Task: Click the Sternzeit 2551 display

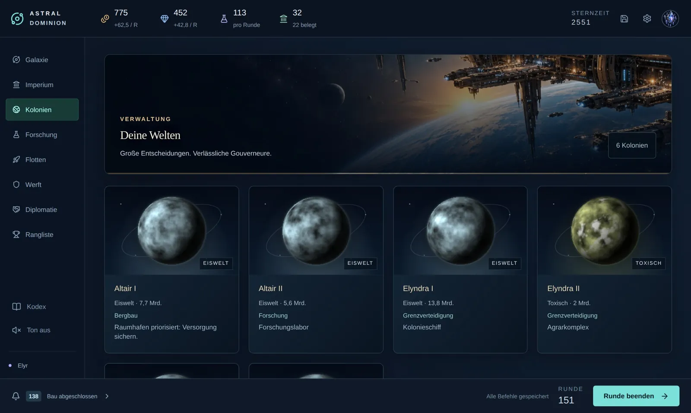Action: [590, 18]
